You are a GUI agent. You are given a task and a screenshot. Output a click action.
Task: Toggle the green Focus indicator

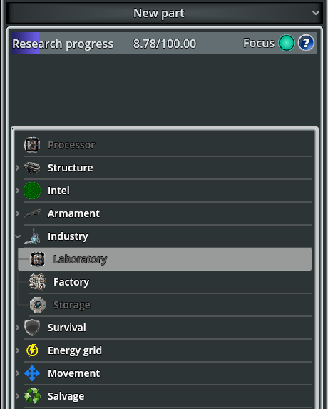point(287,43)
